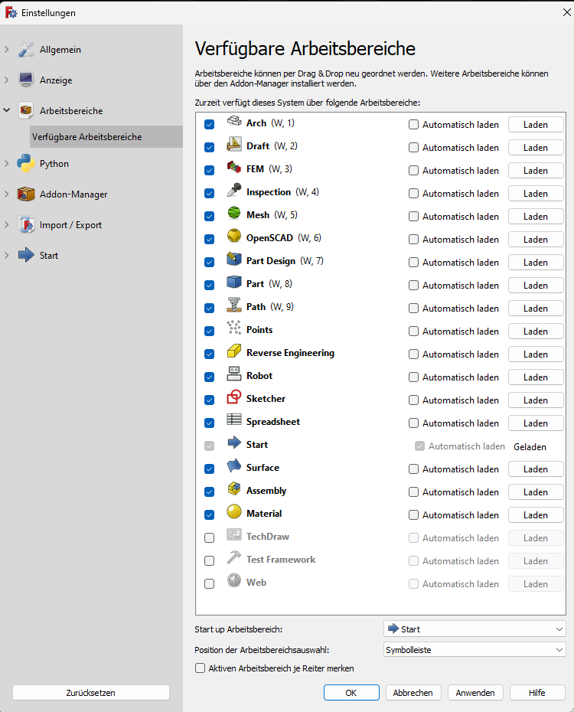Viewport: 574px width, 712px height.
Task: Click the Spreadsheet workbench icon
Action: tap(234, 421)
